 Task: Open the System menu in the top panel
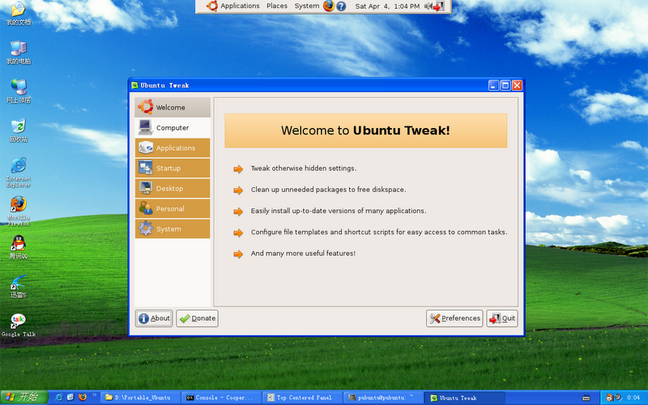click(306, 6)
